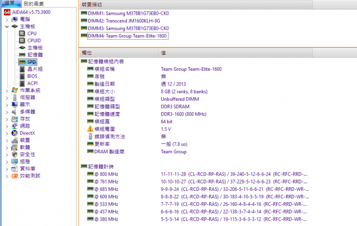Screen dimensions: 357x226
Task: Expand the 作業系統 node
Action: pos(7,91)
